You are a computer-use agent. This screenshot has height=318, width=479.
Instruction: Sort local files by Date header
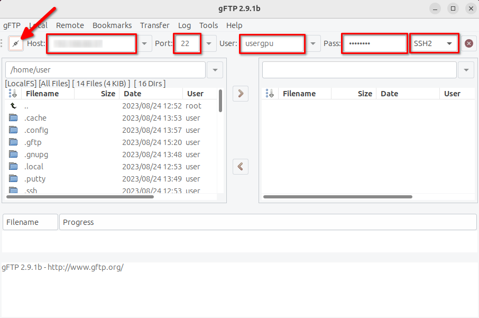(151, 94)
